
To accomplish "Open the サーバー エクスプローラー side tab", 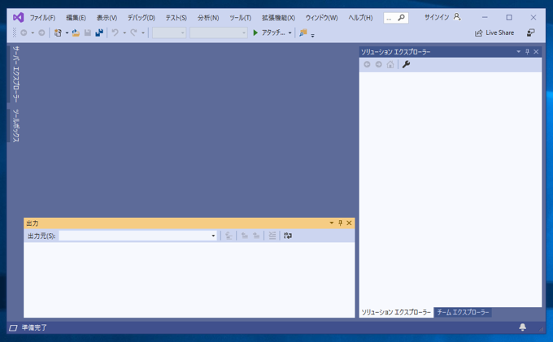I will [16, 74].
